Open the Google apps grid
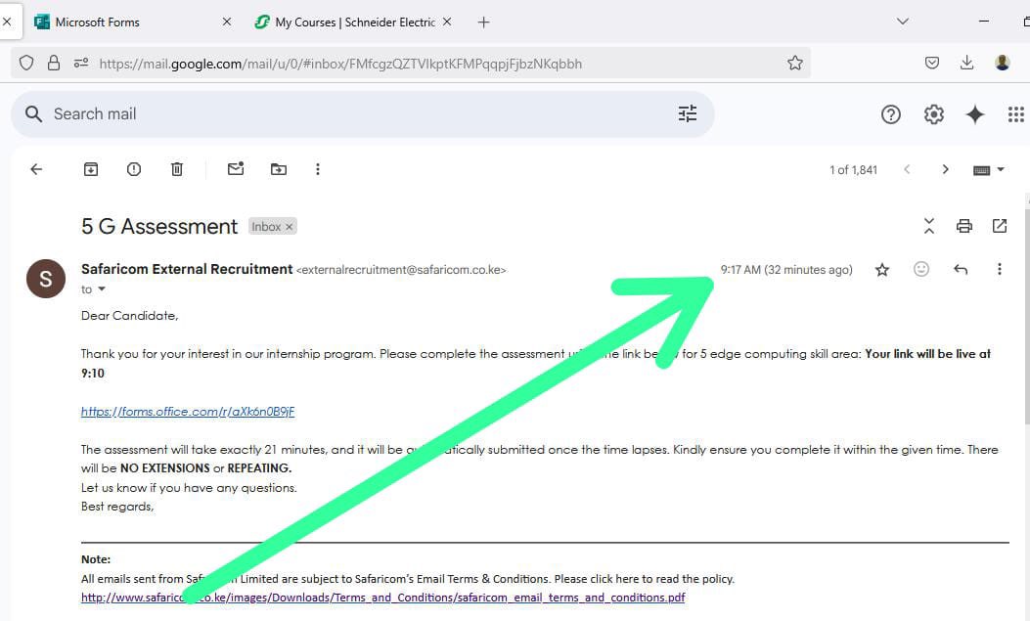The width and height of the screenshot is (1030, 621). 1016,114
